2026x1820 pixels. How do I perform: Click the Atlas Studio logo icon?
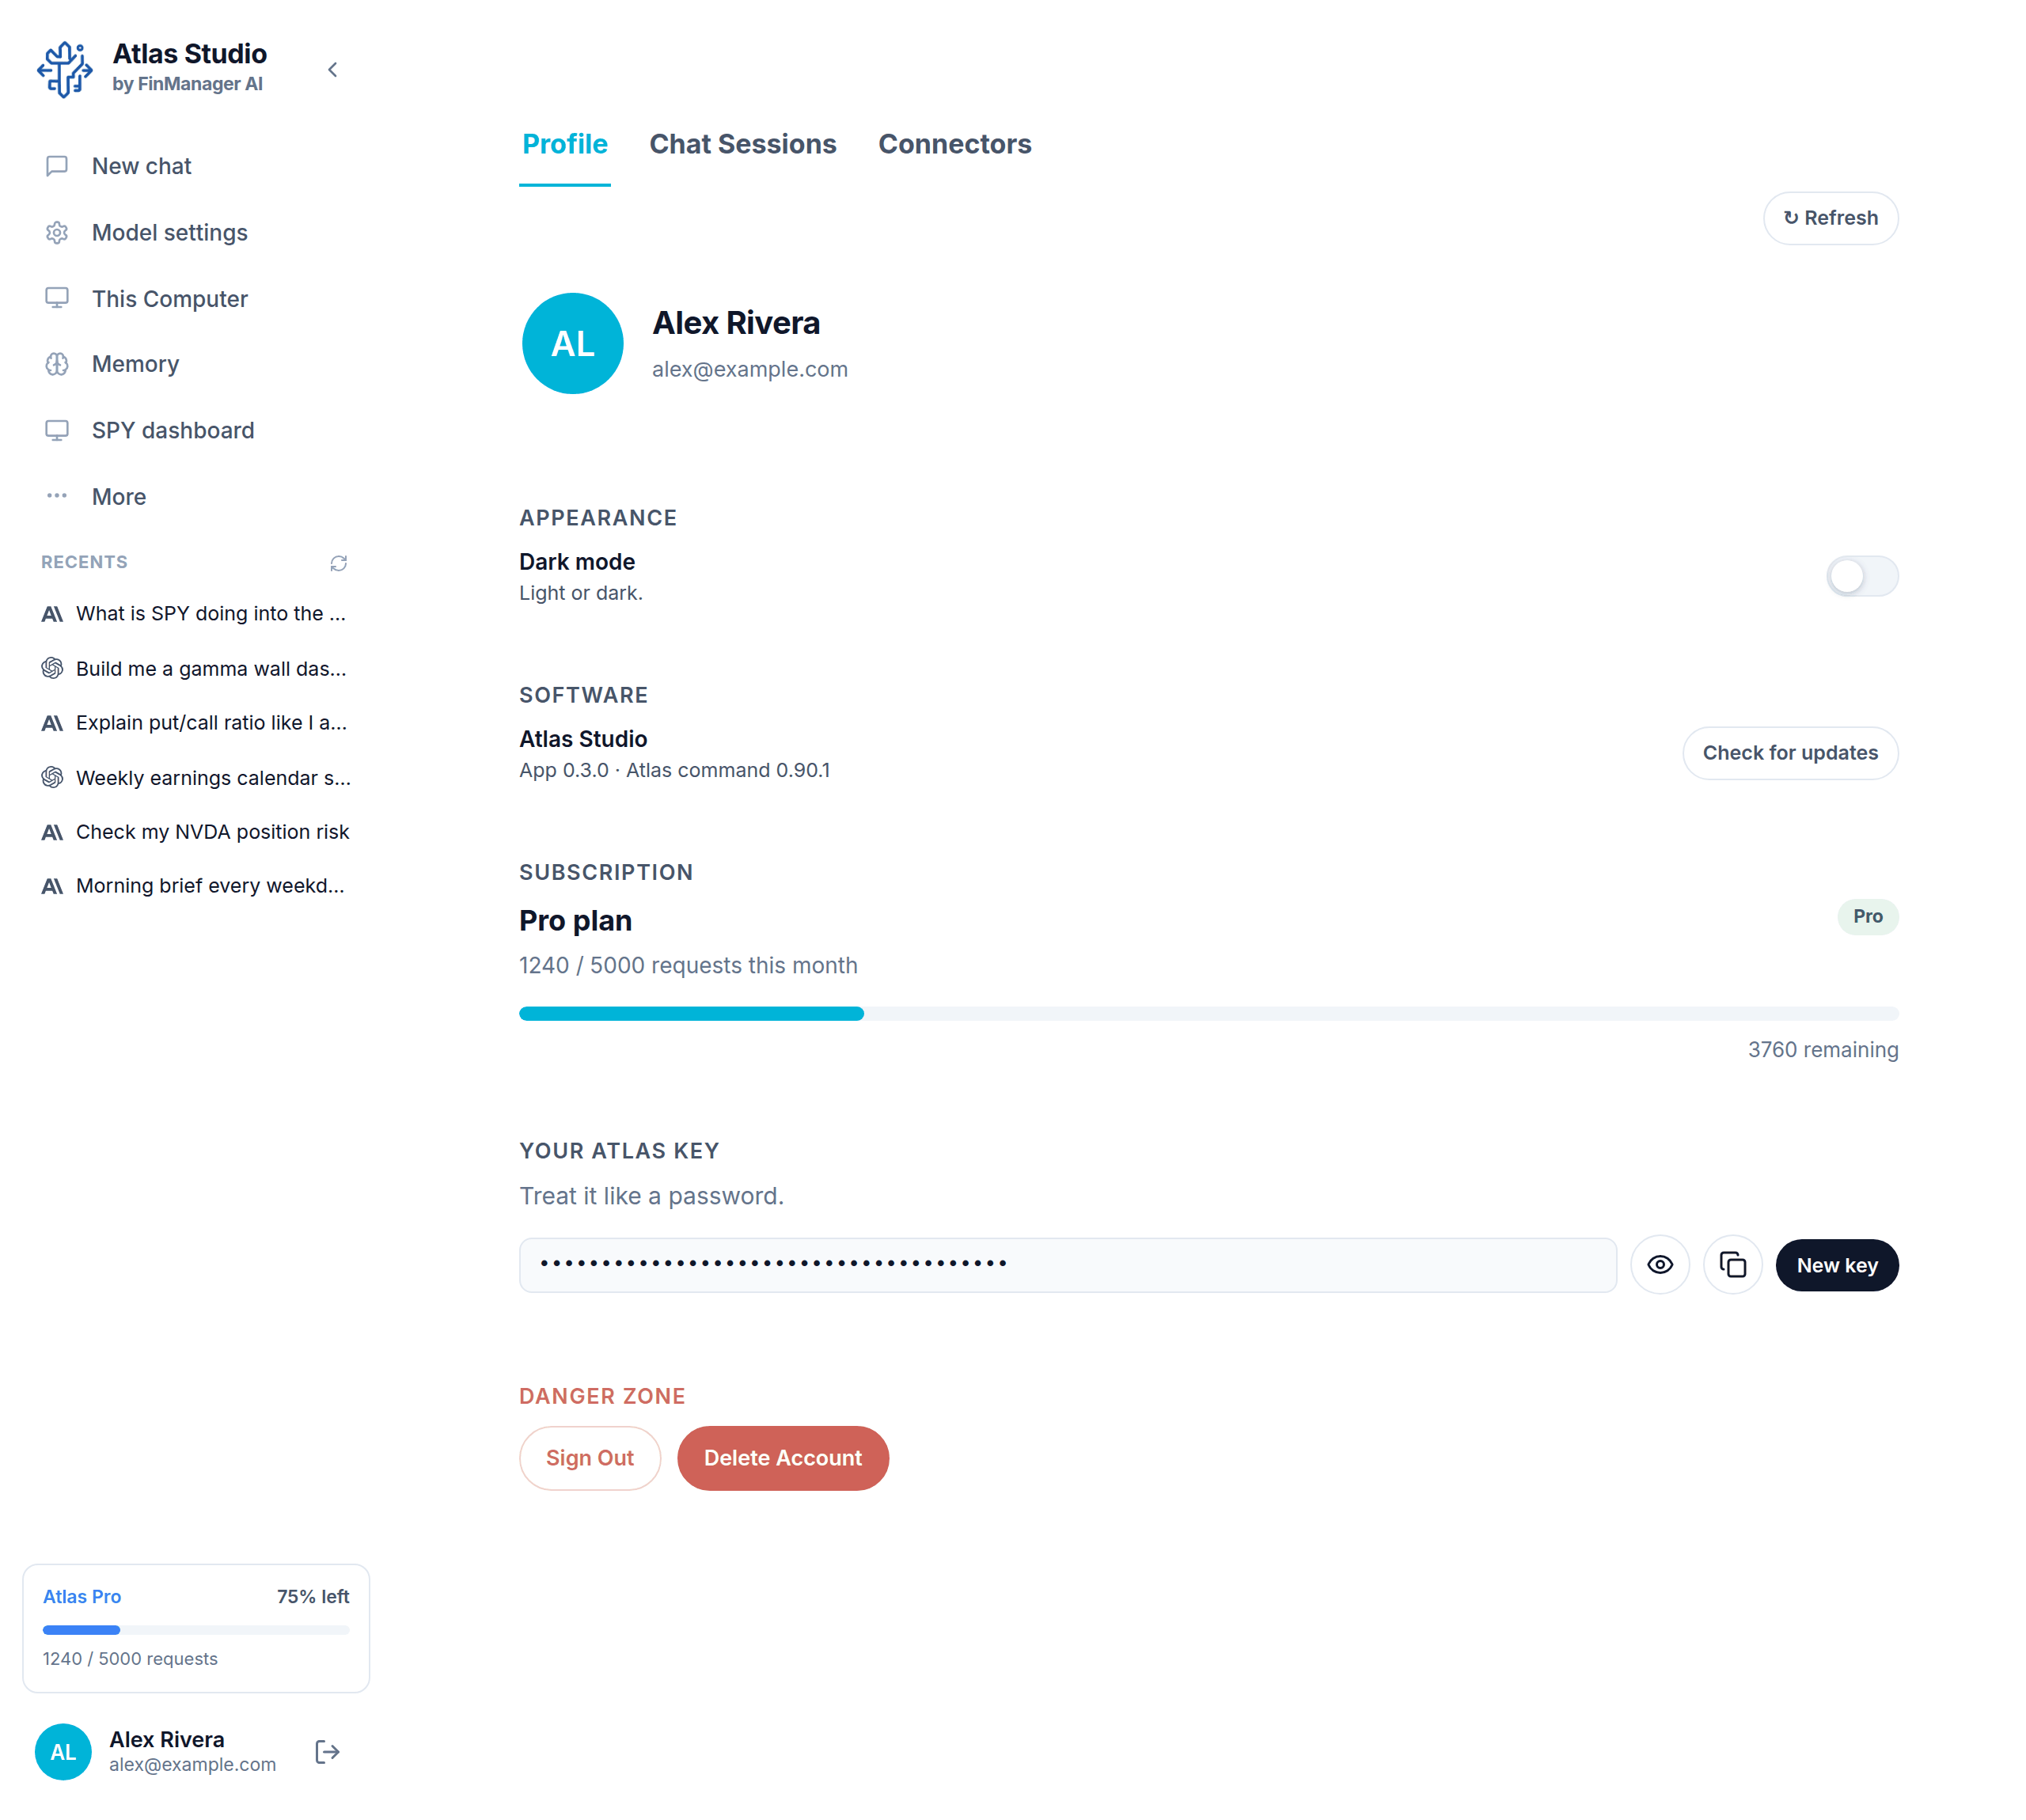pos(65,69)
